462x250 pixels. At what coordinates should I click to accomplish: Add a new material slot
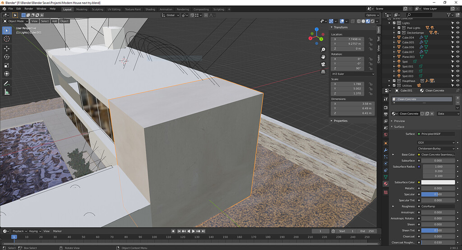pyautogui.click(x=457, y=98)
